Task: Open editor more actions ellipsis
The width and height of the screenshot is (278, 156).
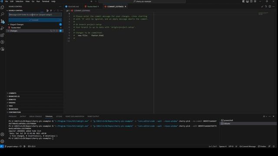Action: (x=274, y=6)
